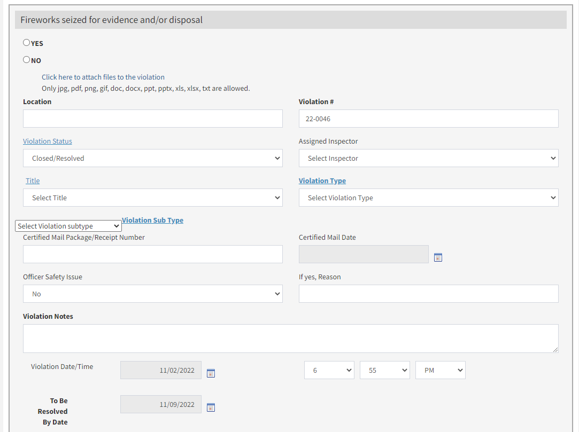
Task: Click the Violation Status link
Action: pos(48,142)
